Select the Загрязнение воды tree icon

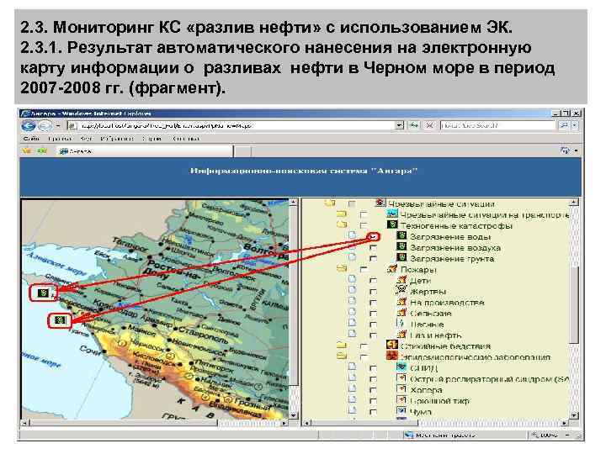(402, 235)
